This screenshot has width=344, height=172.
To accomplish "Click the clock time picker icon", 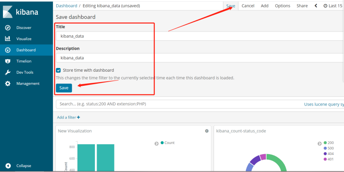I will (x=325, y=6).
